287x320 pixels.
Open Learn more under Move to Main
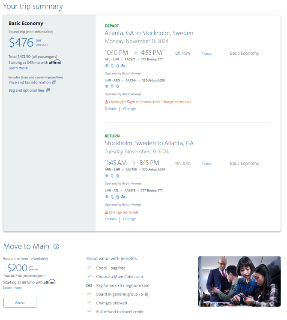[x=13, y=288]
